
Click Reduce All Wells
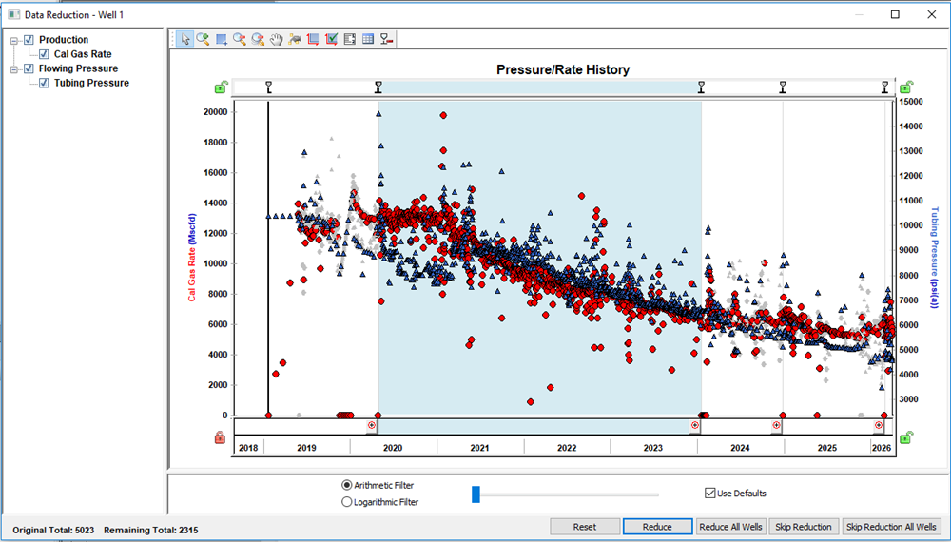[730, 527]
